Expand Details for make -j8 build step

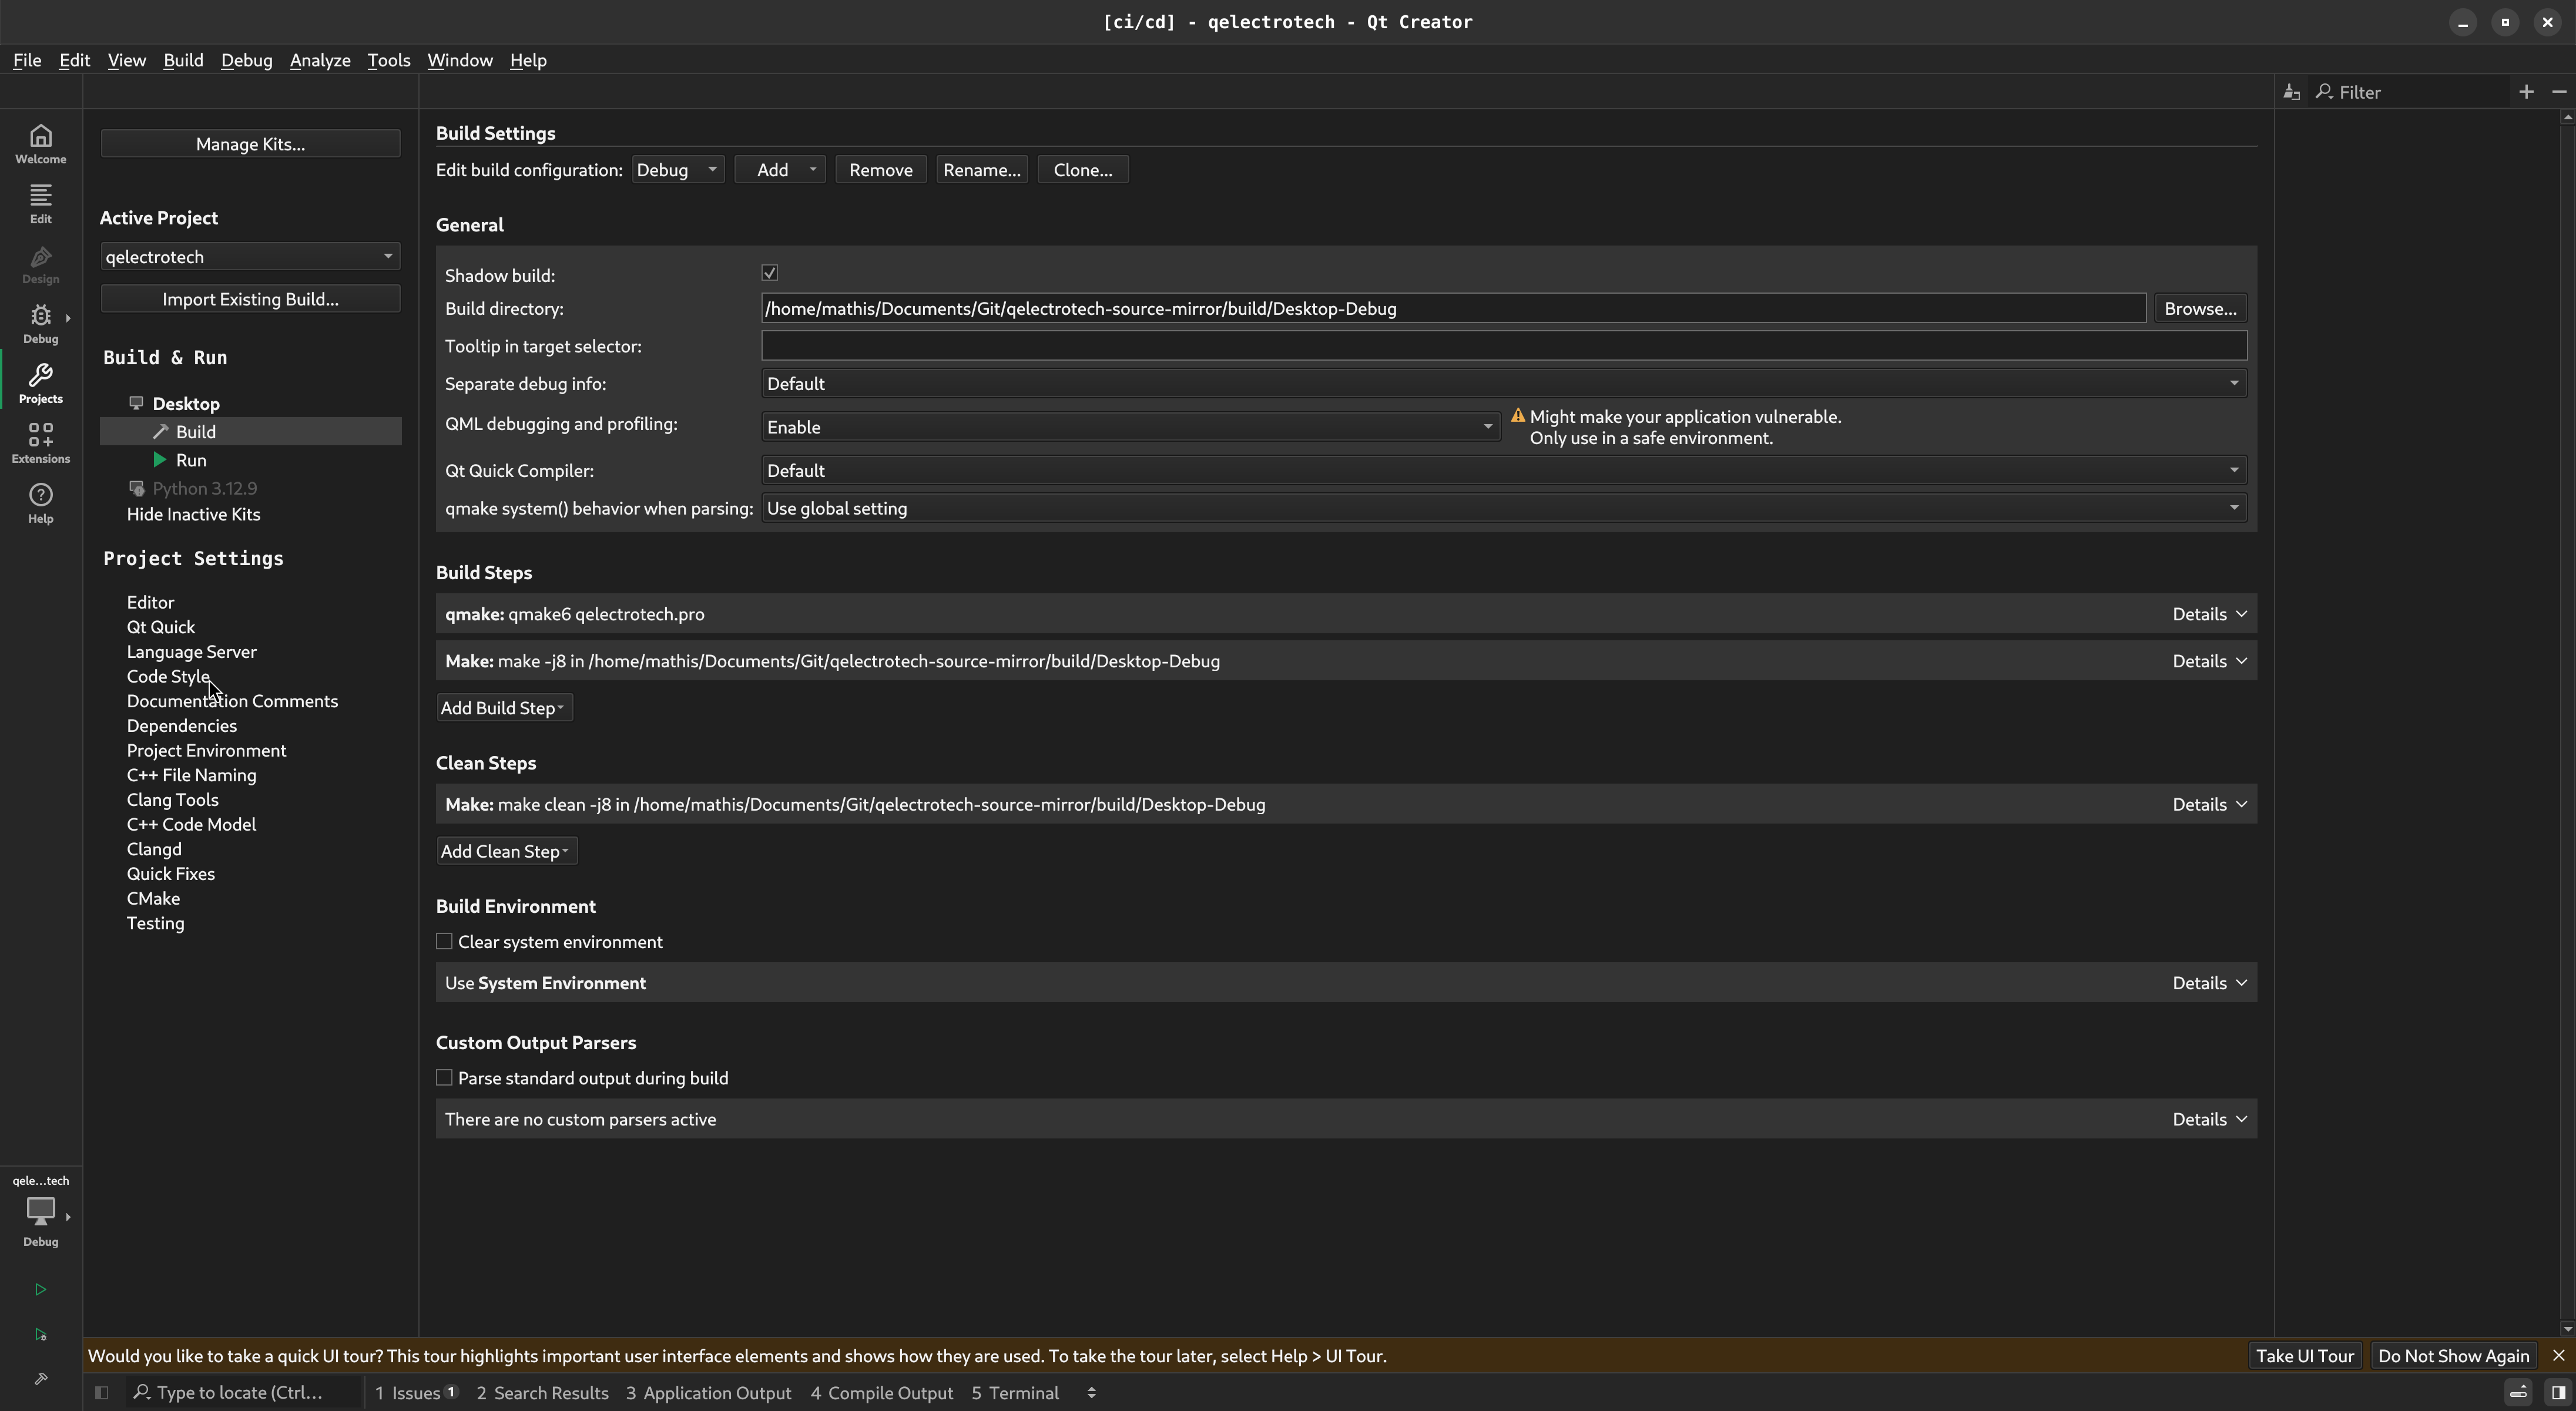(x=2209, y=661)
